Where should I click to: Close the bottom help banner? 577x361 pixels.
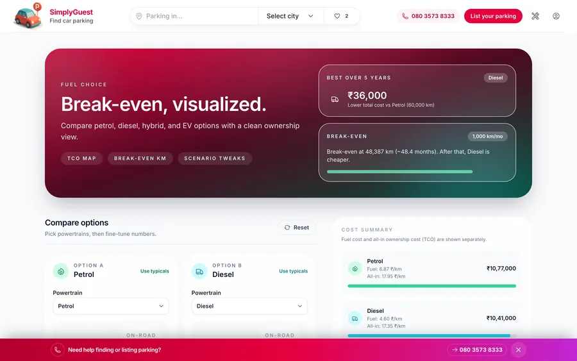[518, 350]
